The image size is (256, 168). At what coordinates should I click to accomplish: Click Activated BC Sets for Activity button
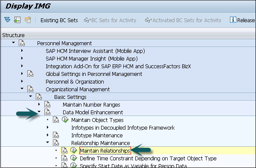click(x=183, y=20)
